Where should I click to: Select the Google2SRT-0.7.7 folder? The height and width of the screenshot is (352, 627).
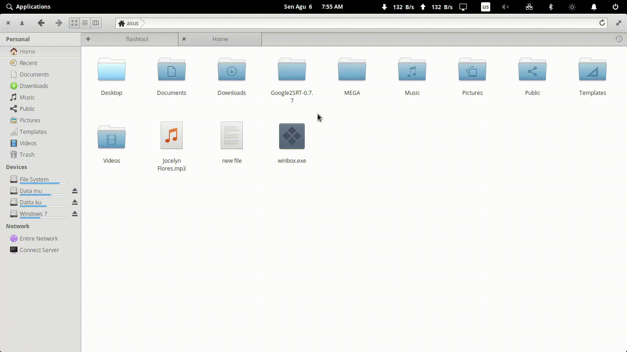[x=292, y=70]
